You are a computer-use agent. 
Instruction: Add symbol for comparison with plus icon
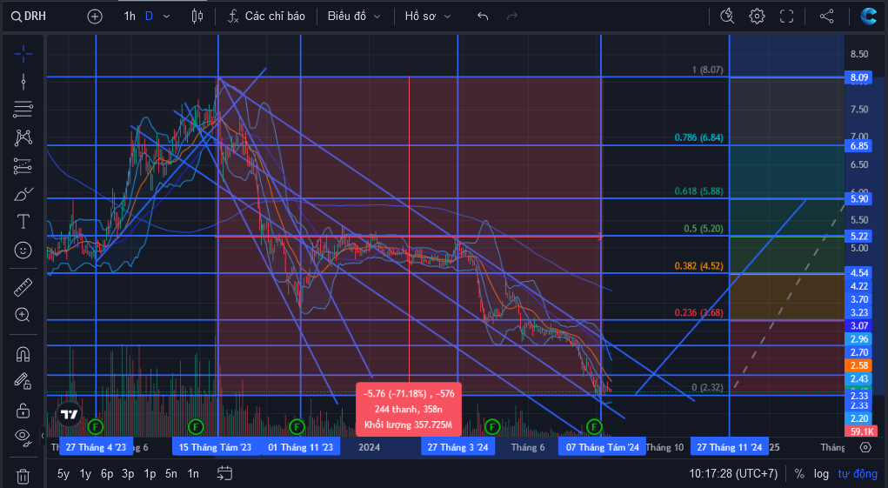click(x=95, y=17)
